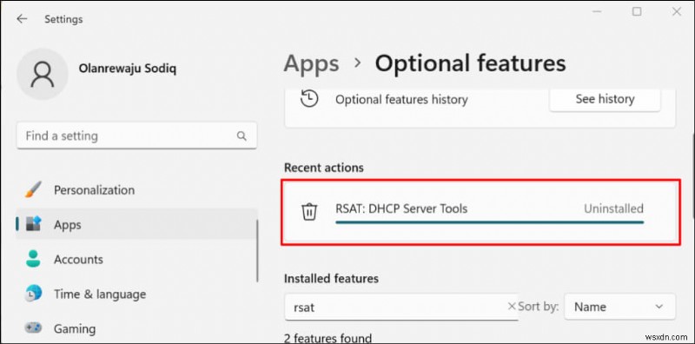Click the uninstall progress bar for DHCP Server Tools
The width and height of the screenshot is (695, 344).
489,222
